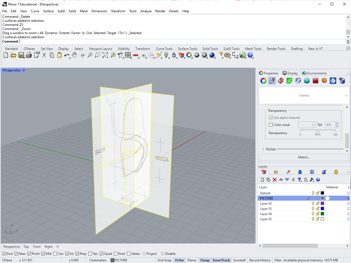Switch to the Display panel tab
This screenshot has width=351, height=263.
point(291,73)
